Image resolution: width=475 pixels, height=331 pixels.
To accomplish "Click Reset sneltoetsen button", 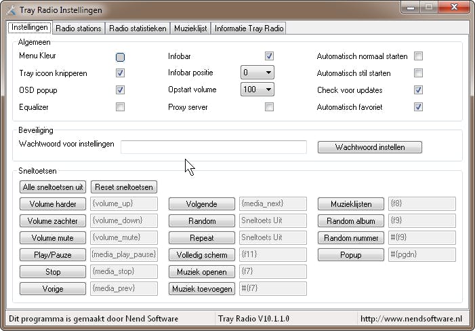I will pyautogui.click(x=124, y=187).
